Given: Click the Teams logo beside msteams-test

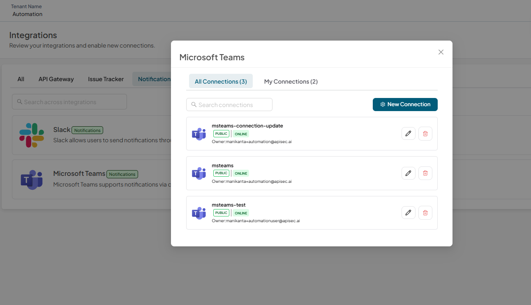Looking at the screenshot, I should pos(199,213).
